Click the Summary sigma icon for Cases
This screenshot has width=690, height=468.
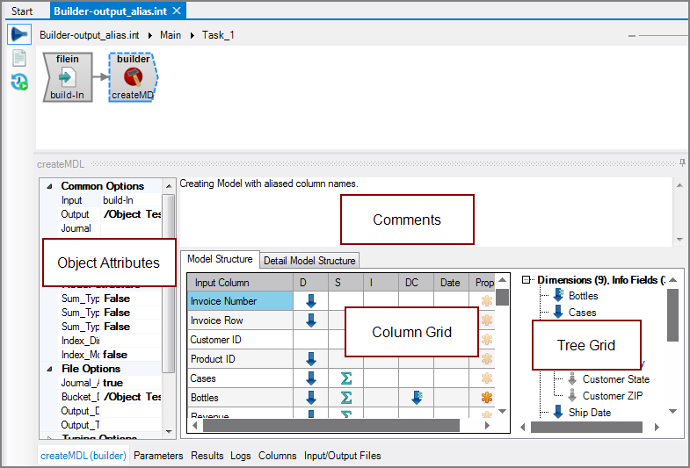[x=345, y=378]
